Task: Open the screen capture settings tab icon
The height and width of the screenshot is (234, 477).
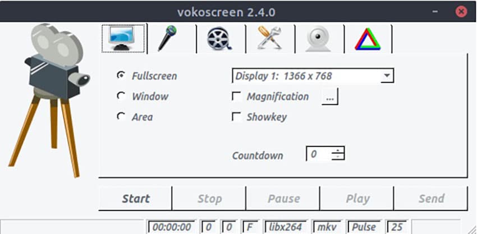Action: (123, 38)
